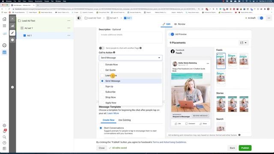Close the editing pane with X icon

12,18
